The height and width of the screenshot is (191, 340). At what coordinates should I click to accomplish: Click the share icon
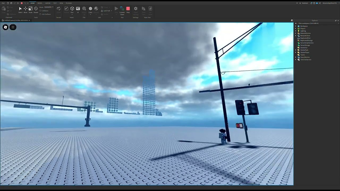(320, 3)
